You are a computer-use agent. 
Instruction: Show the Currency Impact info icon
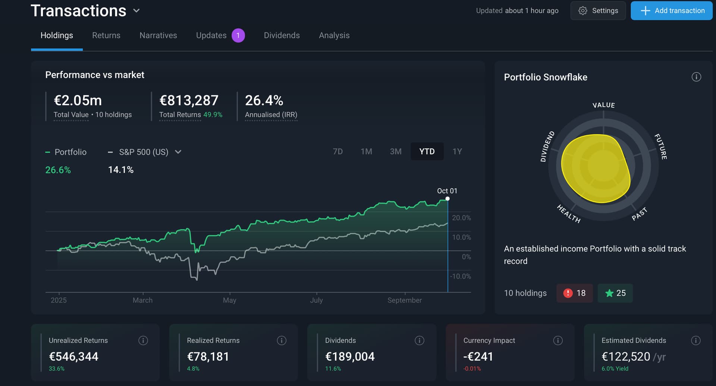(558, 340)
